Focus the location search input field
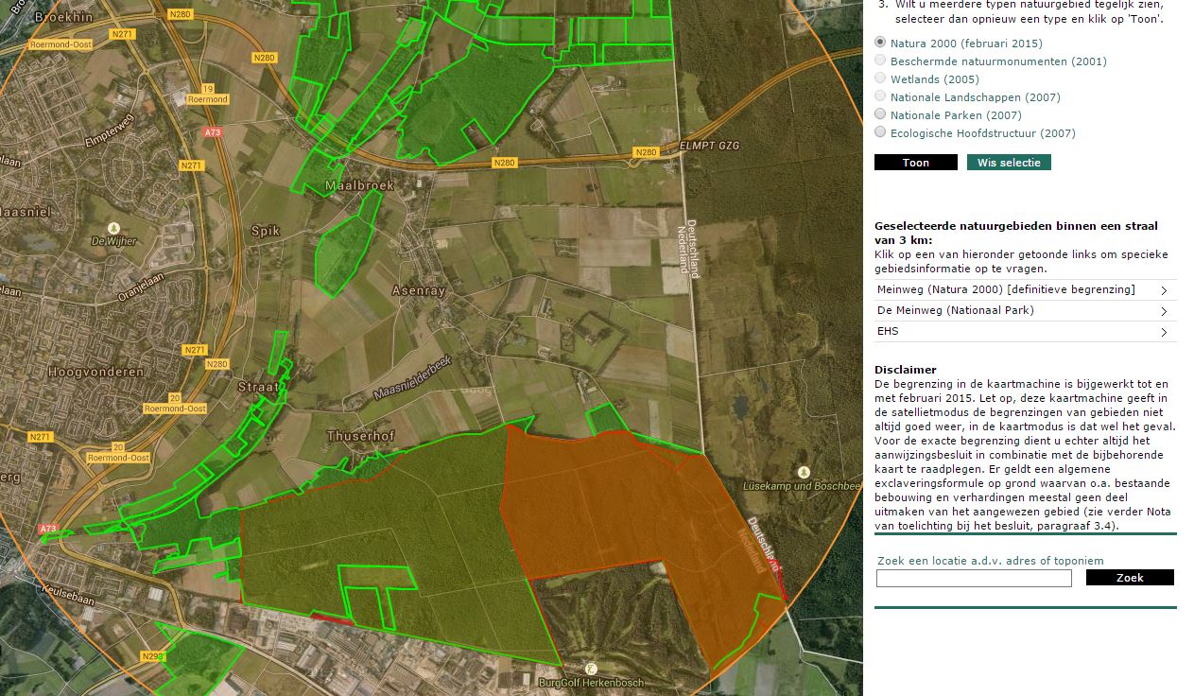This screenshot has height=696, width=1194. coord(974,578)
